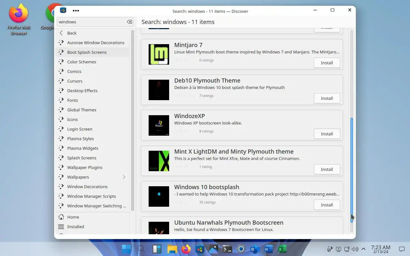
Task: Select Window Decorations in sidebar
Action: point(92,187)
